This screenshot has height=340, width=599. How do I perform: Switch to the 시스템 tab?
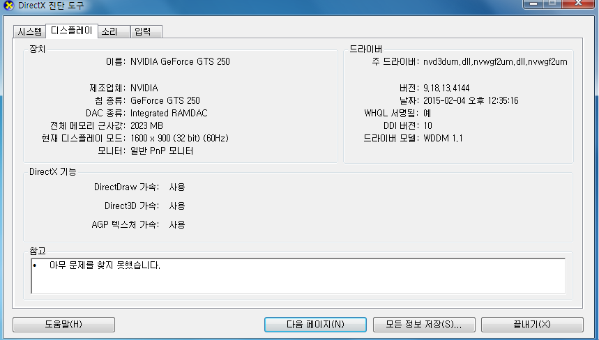point(29,31)
